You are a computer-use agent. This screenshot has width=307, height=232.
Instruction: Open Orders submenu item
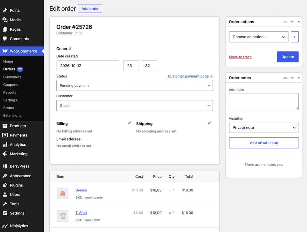pyautogui.click(x=9, y=69)
